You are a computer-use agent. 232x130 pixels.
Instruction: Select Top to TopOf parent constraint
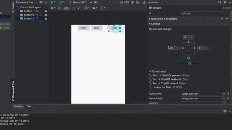tap(167, 83)
